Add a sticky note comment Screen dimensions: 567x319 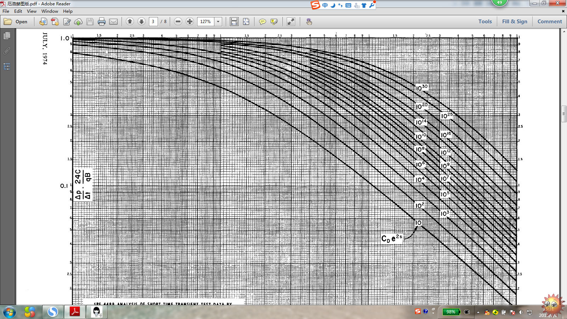(262, 22)
